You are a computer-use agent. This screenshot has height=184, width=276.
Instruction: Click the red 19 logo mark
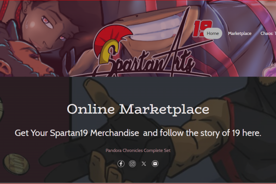[202, 28]
